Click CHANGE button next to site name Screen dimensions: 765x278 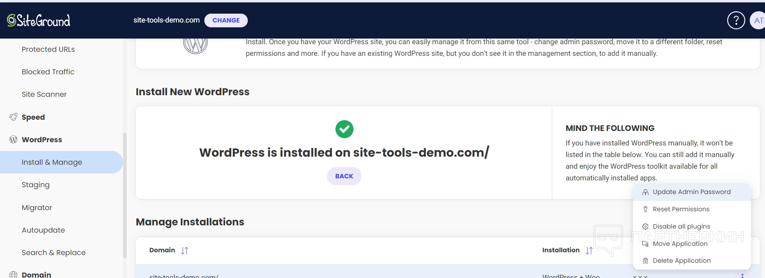226,20
